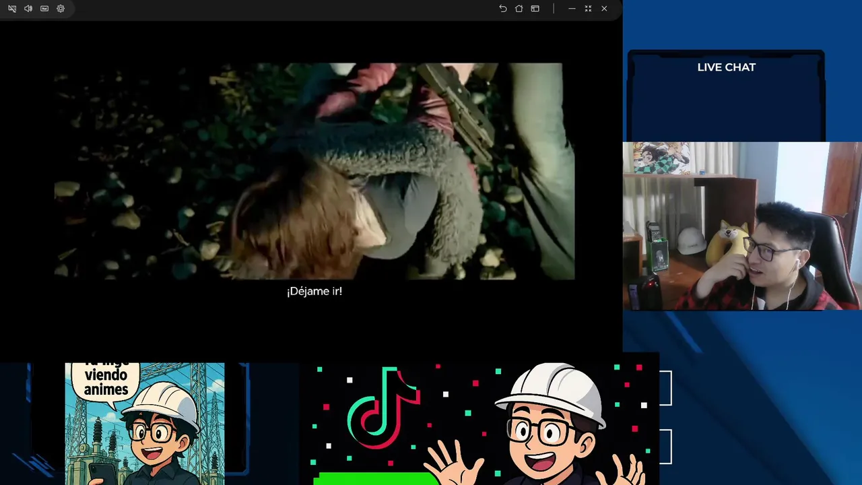Click the back arrow icon
862x485 pixels.
(502, 9)
